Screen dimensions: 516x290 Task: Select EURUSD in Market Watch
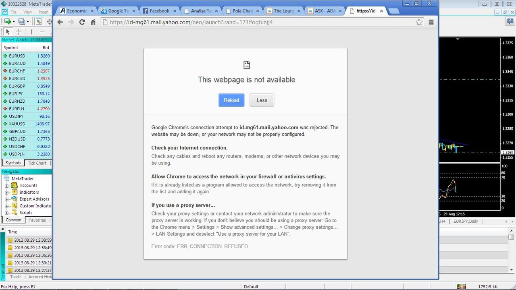pyautogui.click(x=27, y=56)
